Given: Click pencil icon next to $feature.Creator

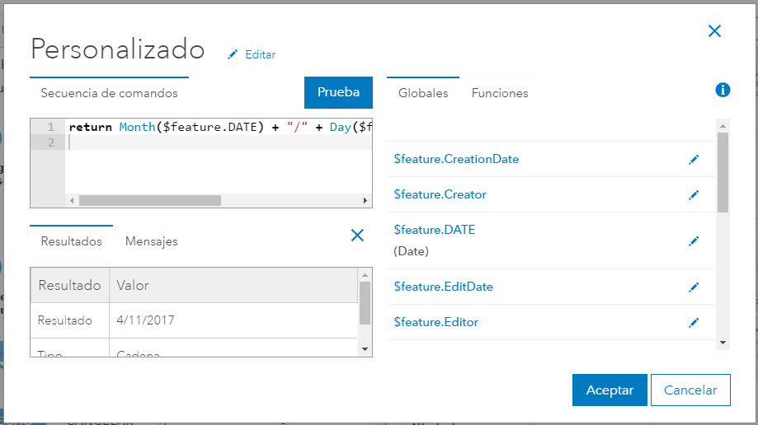Looking at the screenshot, I should [x=694, y=195].
